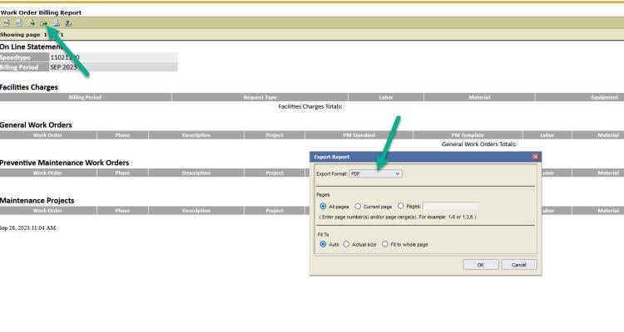Viewport: 624px width, 332px height.
Task: Select the Auto fit radio button
Action: pos(323,244)
